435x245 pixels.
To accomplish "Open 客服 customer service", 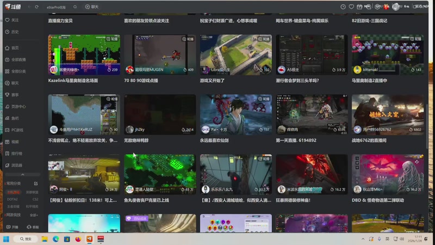I will click(33, 227).
